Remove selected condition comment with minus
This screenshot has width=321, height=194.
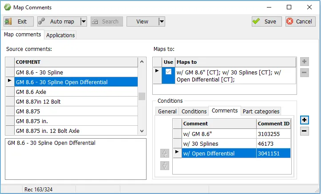(x=304, y=131)
